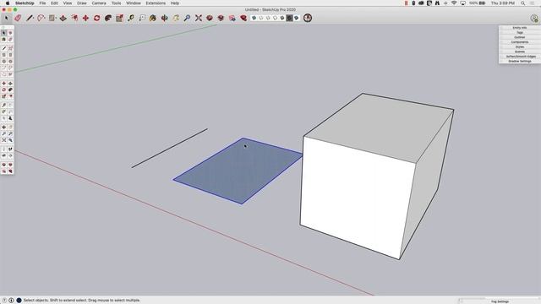Pick the Eraser tool in top toolbar
Viewport: 541px width, 304px height.
click(x=18, y=18)
